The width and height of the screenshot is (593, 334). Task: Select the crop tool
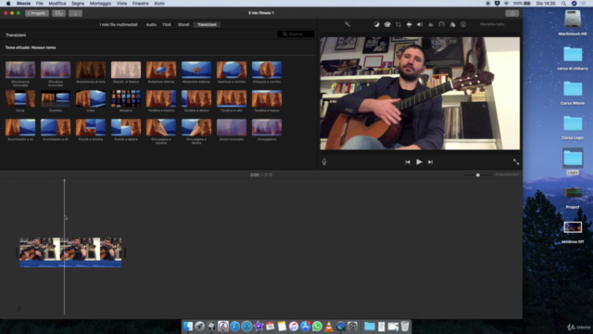click(398, 24)
